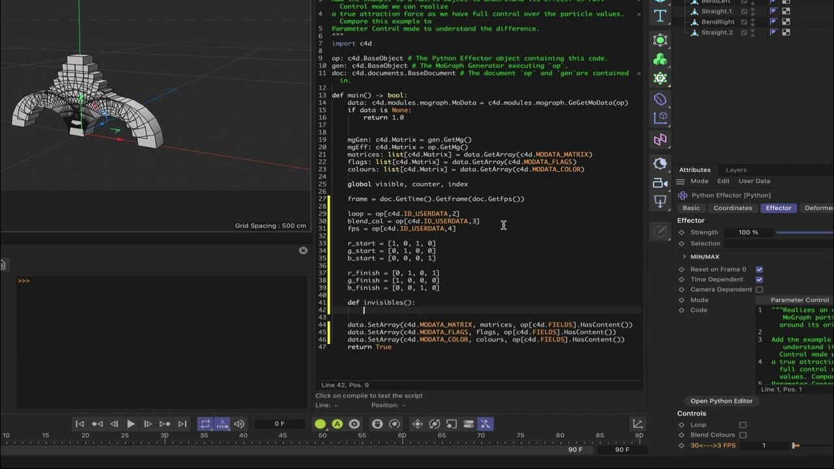The height and width of the screenshot is (469, 834).
Task: Open the light spotlight icon
Action: pos(660,202)
